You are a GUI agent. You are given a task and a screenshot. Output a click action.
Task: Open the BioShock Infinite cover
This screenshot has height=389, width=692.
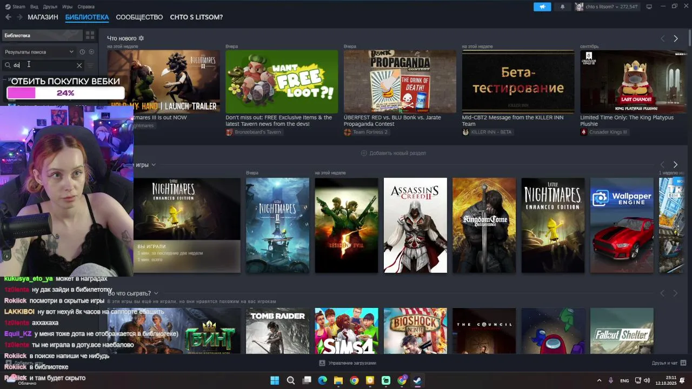(x=415, y=331)
